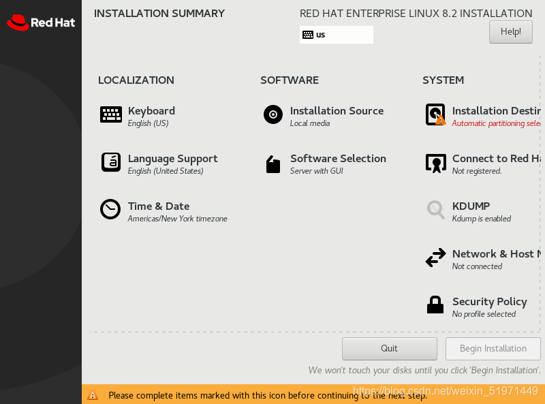Click the keyboard icon in the us layout box
The image size is (545, 404).
click(308, 35)
